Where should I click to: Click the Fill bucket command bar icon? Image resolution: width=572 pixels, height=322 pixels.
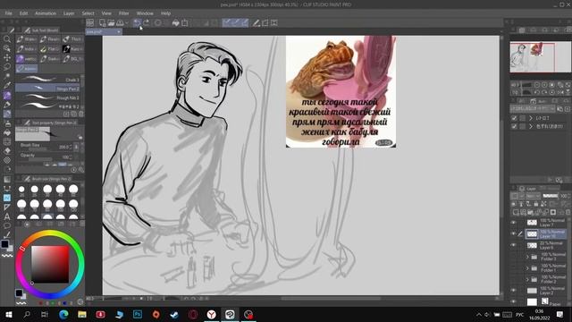(176, 22)
